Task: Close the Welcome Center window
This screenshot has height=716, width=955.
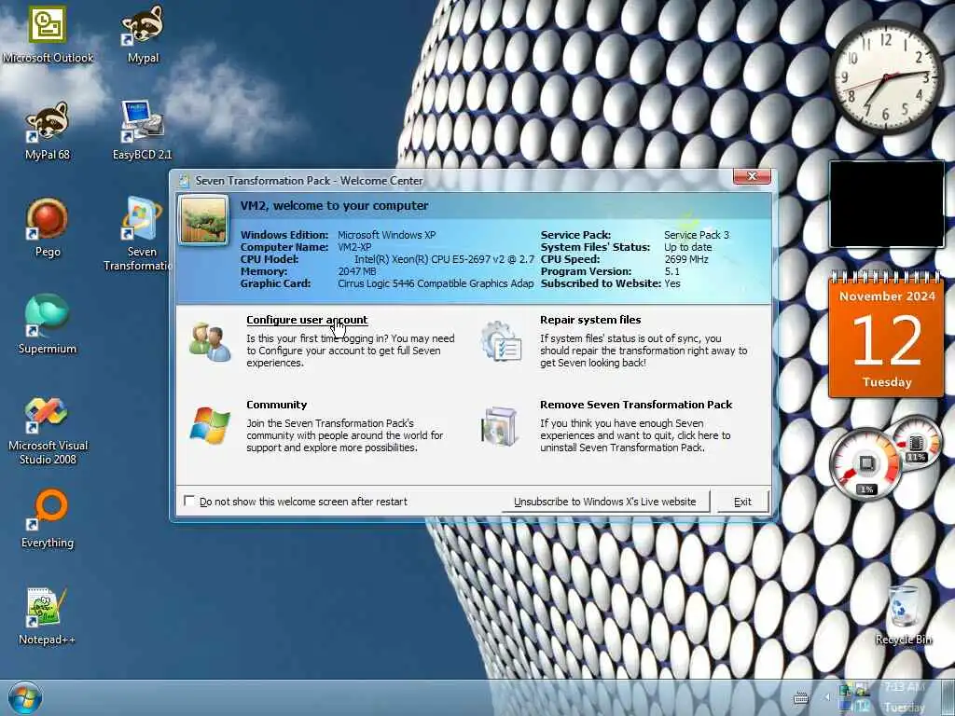Action: [753, 176]
